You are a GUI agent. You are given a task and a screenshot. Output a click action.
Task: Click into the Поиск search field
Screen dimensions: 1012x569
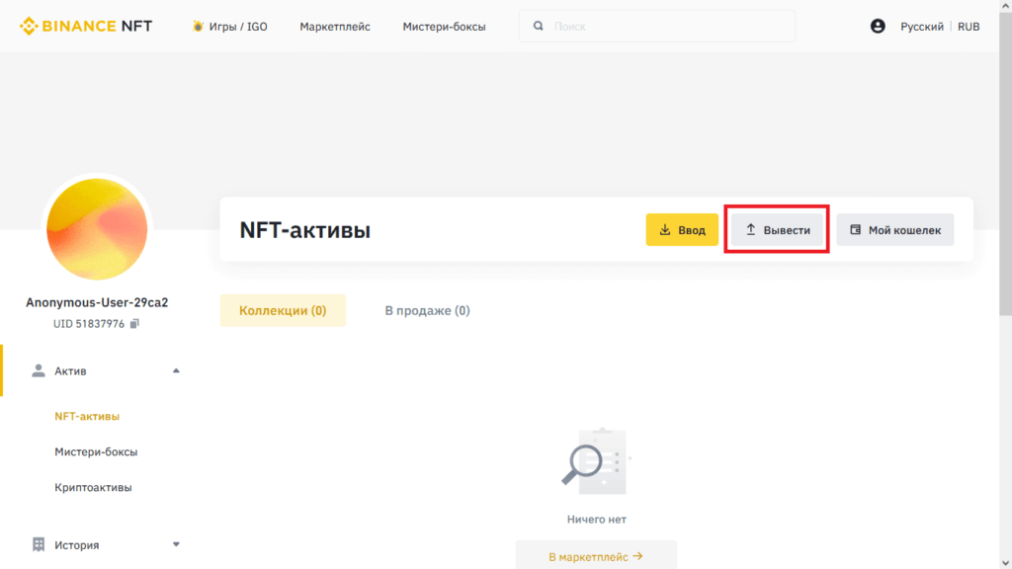[662, 27]
